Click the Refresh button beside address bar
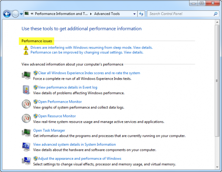The image size is (222, 172). tap(141, 14)
